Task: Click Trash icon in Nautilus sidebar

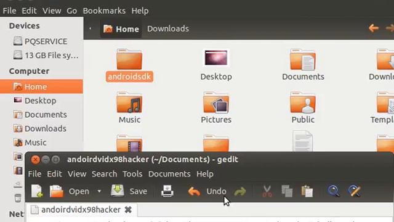Action: coord(18,198)
